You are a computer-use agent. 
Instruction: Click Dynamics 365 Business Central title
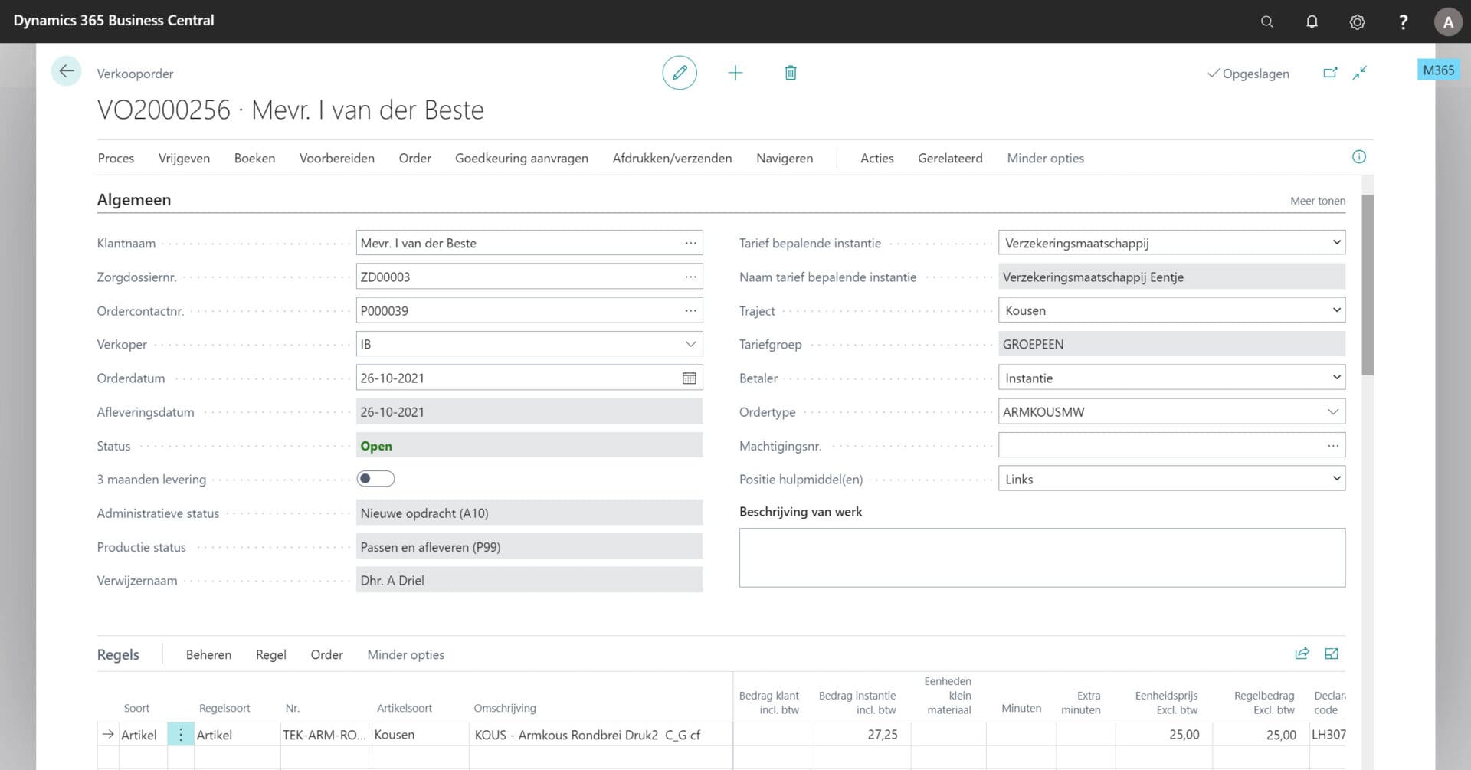point(113,21)
